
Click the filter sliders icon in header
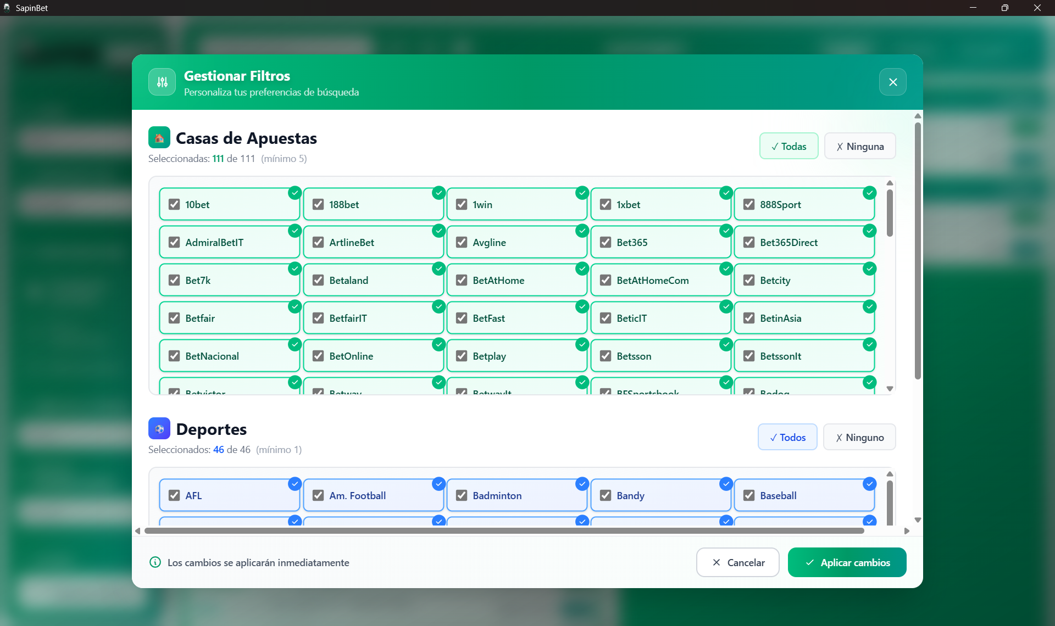(x=162, y=82)
